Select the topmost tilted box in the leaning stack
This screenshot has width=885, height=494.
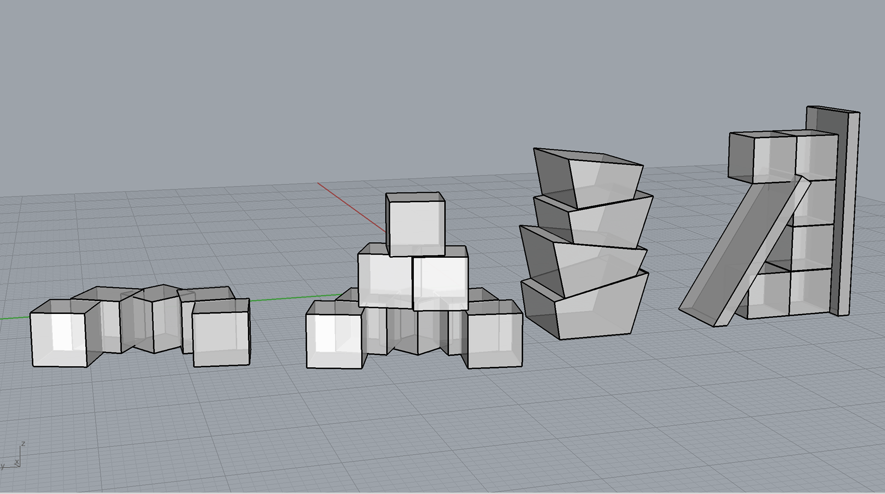tap(588, 178)
